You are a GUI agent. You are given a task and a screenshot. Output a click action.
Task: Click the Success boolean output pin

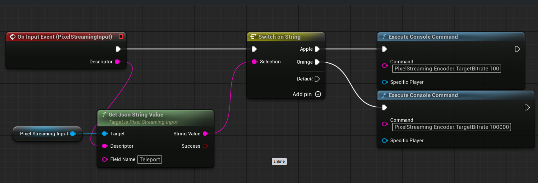pos(205,146)
